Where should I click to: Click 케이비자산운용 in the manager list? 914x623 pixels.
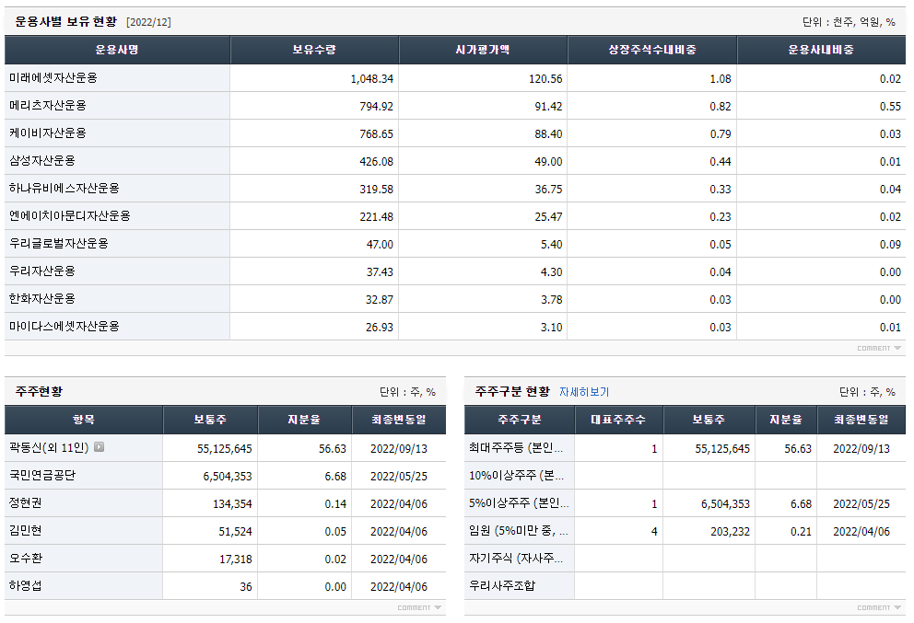pyautogui.click(x=48, y=133)
